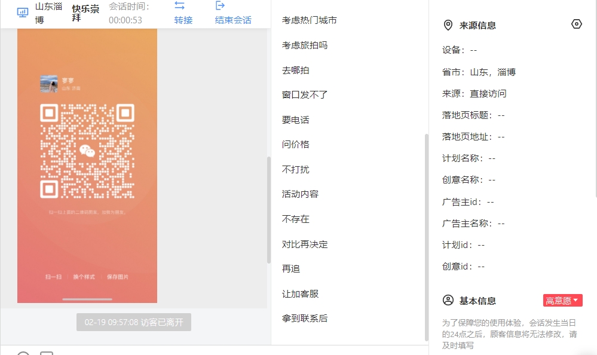
Task: Click the chat area vertical scrollbar
Action: coord(269,210)
